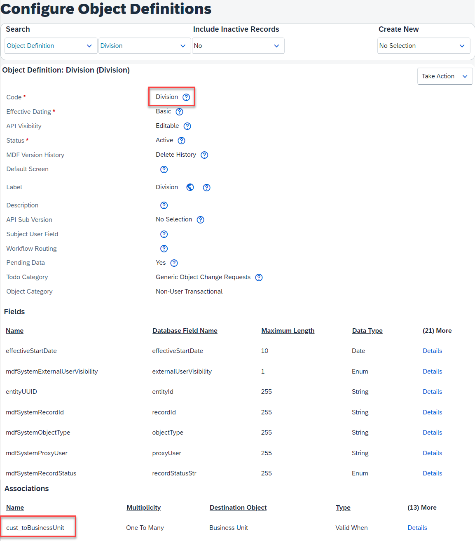Viewport: 475px width, 541px height.
Task: Open the Take Action menu
Action: [x=445, y=76]
